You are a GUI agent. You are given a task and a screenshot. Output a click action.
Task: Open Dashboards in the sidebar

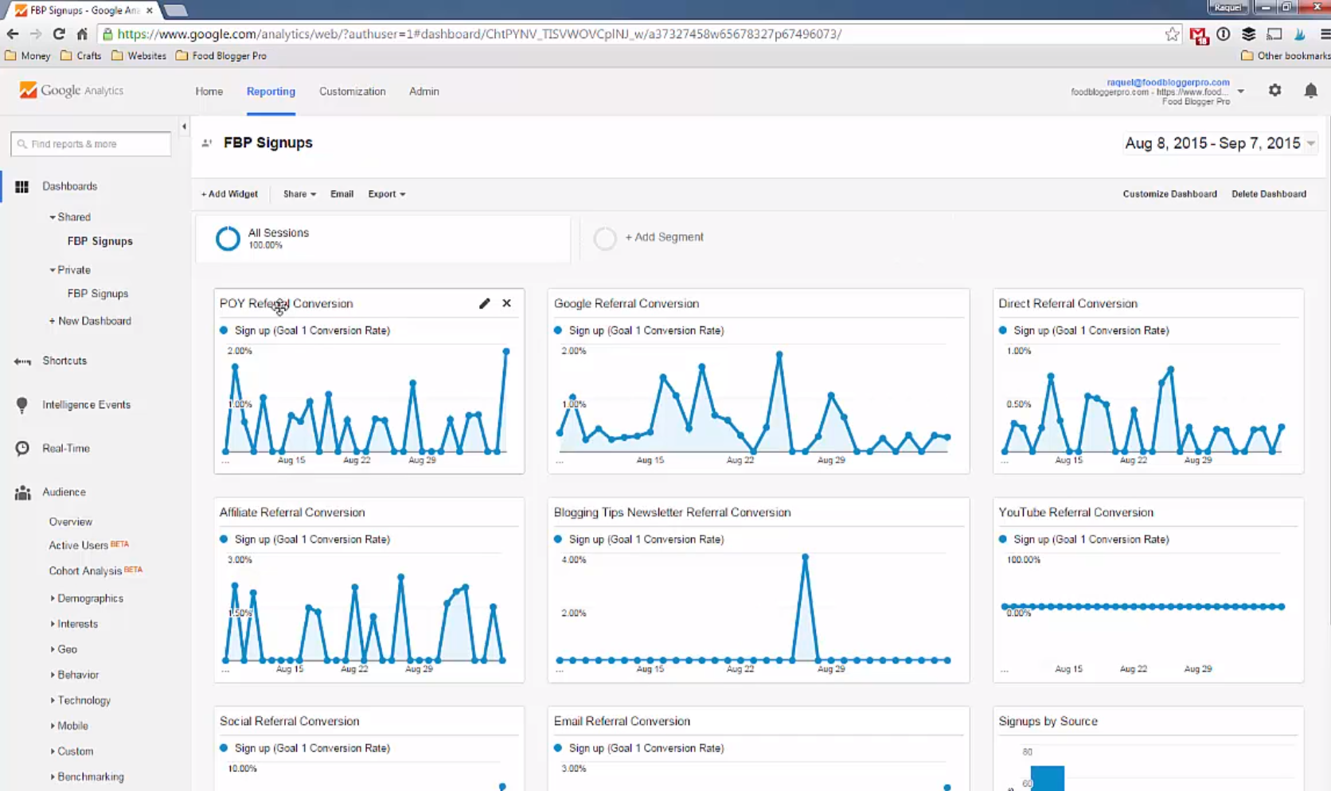70,186
